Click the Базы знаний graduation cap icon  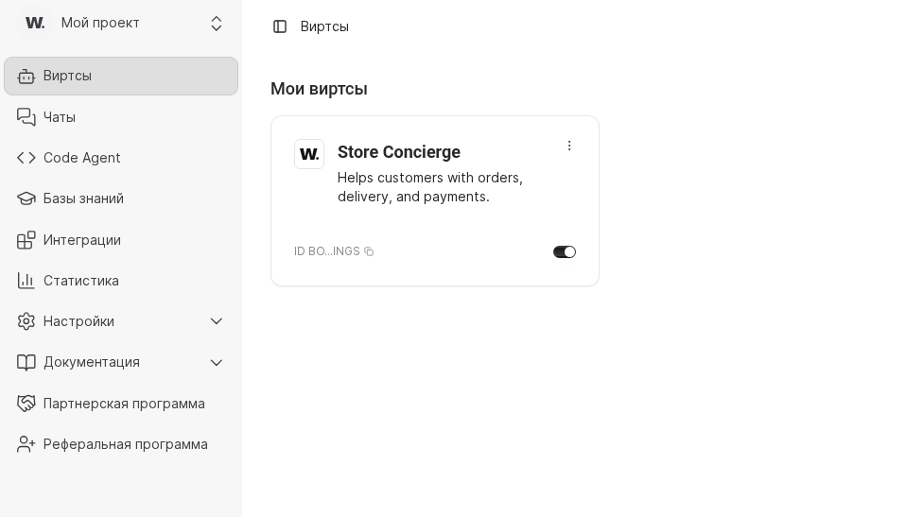tap(26, 198)
